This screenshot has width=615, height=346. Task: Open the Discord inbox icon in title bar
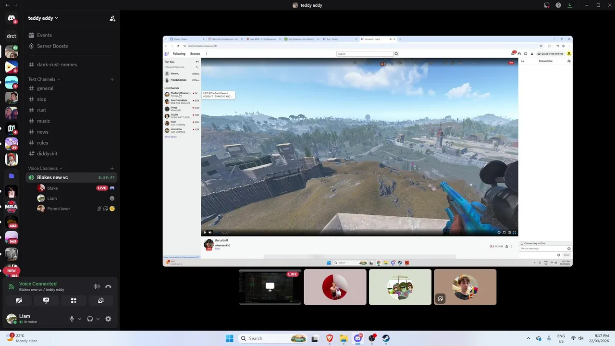tap(547, 5)
